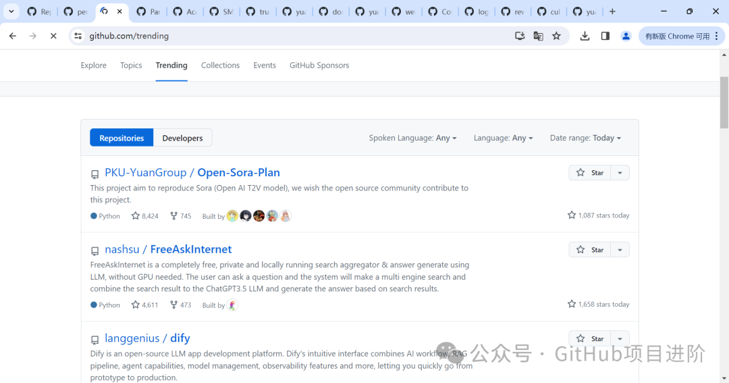Open the browser downloads icon
Screen dimensions: 729x383
tap(585, 36)
